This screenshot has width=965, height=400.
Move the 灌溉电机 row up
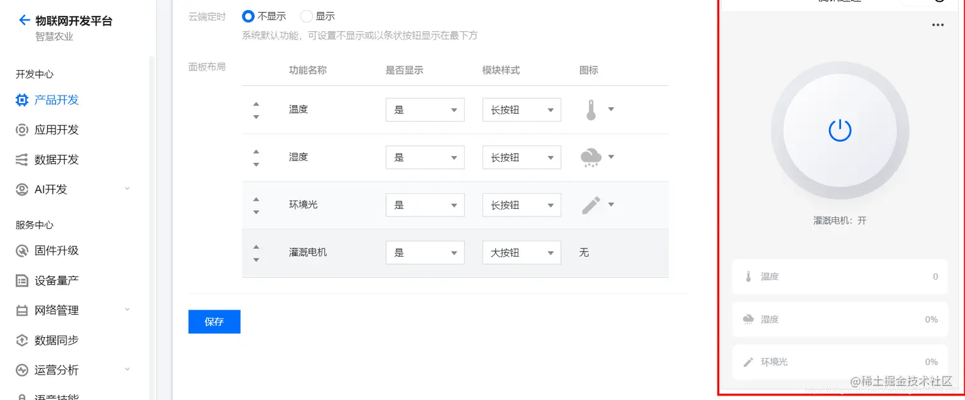[x=256, y=247]
